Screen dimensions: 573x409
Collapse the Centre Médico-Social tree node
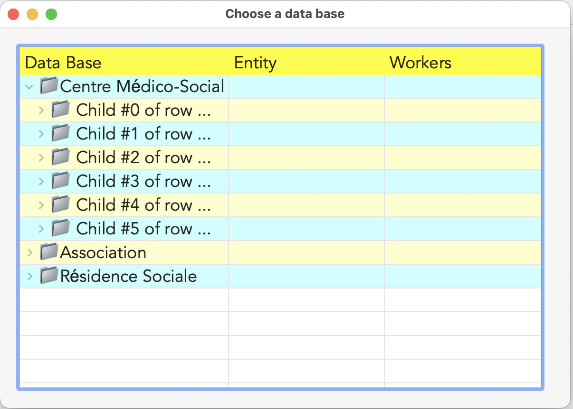click(x=29, y=87)
